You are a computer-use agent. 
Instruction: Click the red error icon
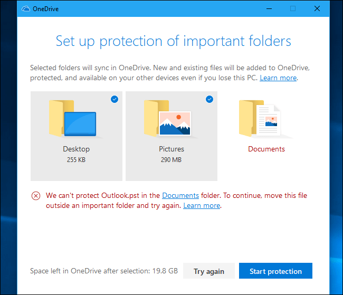click(36, 196)
